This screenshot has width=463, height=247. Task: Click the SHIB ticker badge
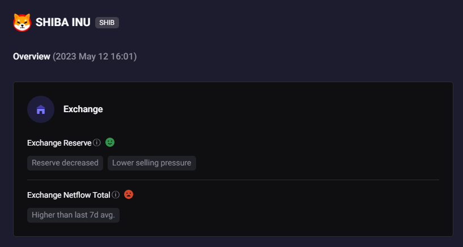point(107,23)
